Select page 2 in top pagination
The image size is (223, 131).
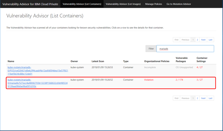[x=197, y=40]
